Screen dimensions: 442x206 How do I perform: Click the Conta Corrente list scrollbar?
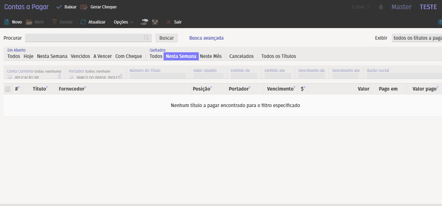[59, 76]
